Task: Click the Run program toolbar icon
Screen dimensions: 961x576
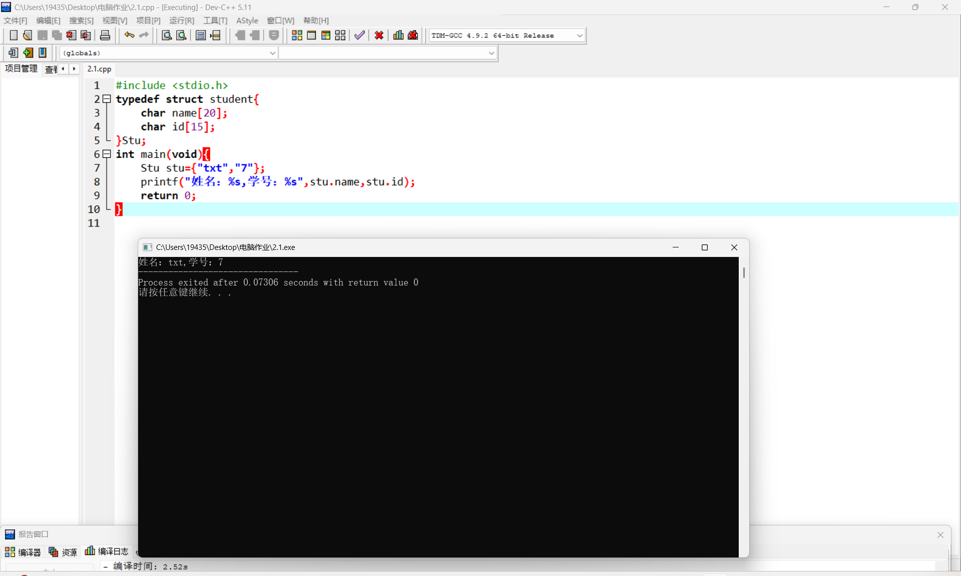Action: click(311, 35)
